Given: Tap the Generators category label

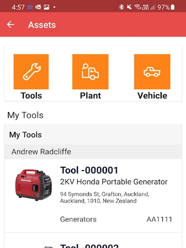Looking at the screenshot, I should [x=78, y=219].
